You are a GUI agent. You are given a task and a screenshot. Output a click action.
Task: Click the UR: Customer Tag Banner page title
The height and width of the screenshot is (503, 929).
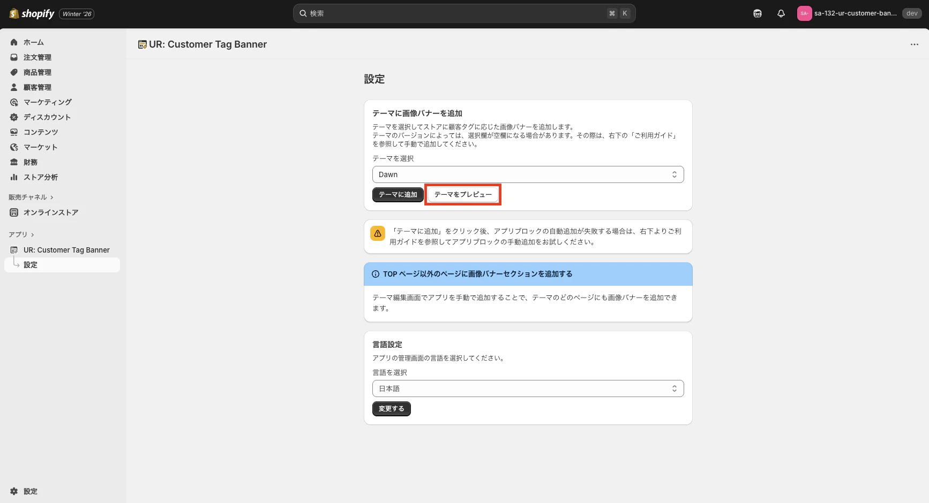click(208, 44)
